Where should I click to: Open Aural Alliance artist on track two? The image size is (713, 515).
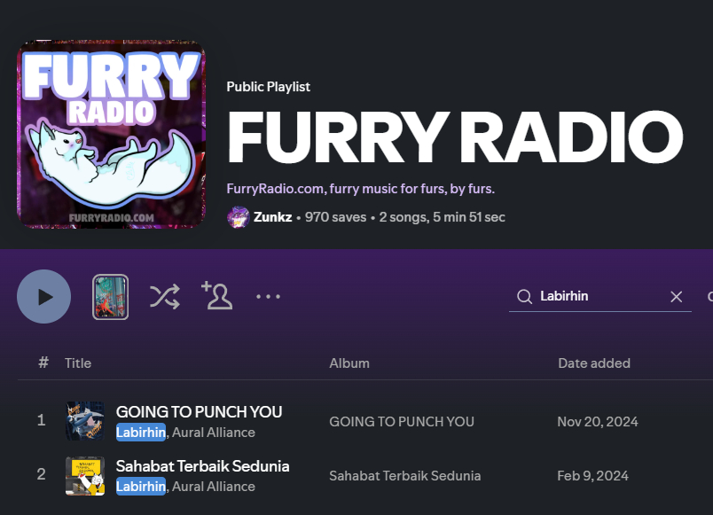coord(213,487)
